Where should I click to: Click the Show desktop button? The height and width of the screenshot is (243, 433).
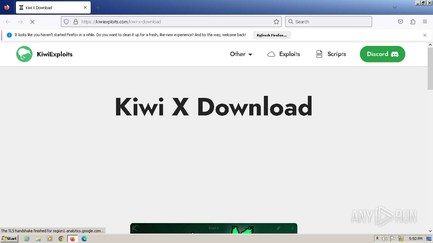(x=429, y=239)
